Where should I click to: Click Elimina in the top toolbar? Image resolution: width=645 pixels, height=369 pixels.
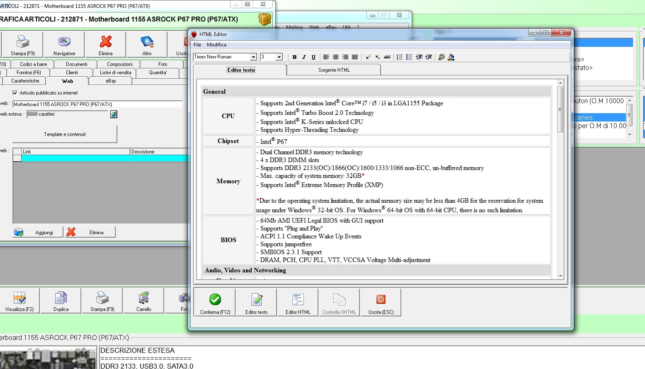[x=106, y=44]
